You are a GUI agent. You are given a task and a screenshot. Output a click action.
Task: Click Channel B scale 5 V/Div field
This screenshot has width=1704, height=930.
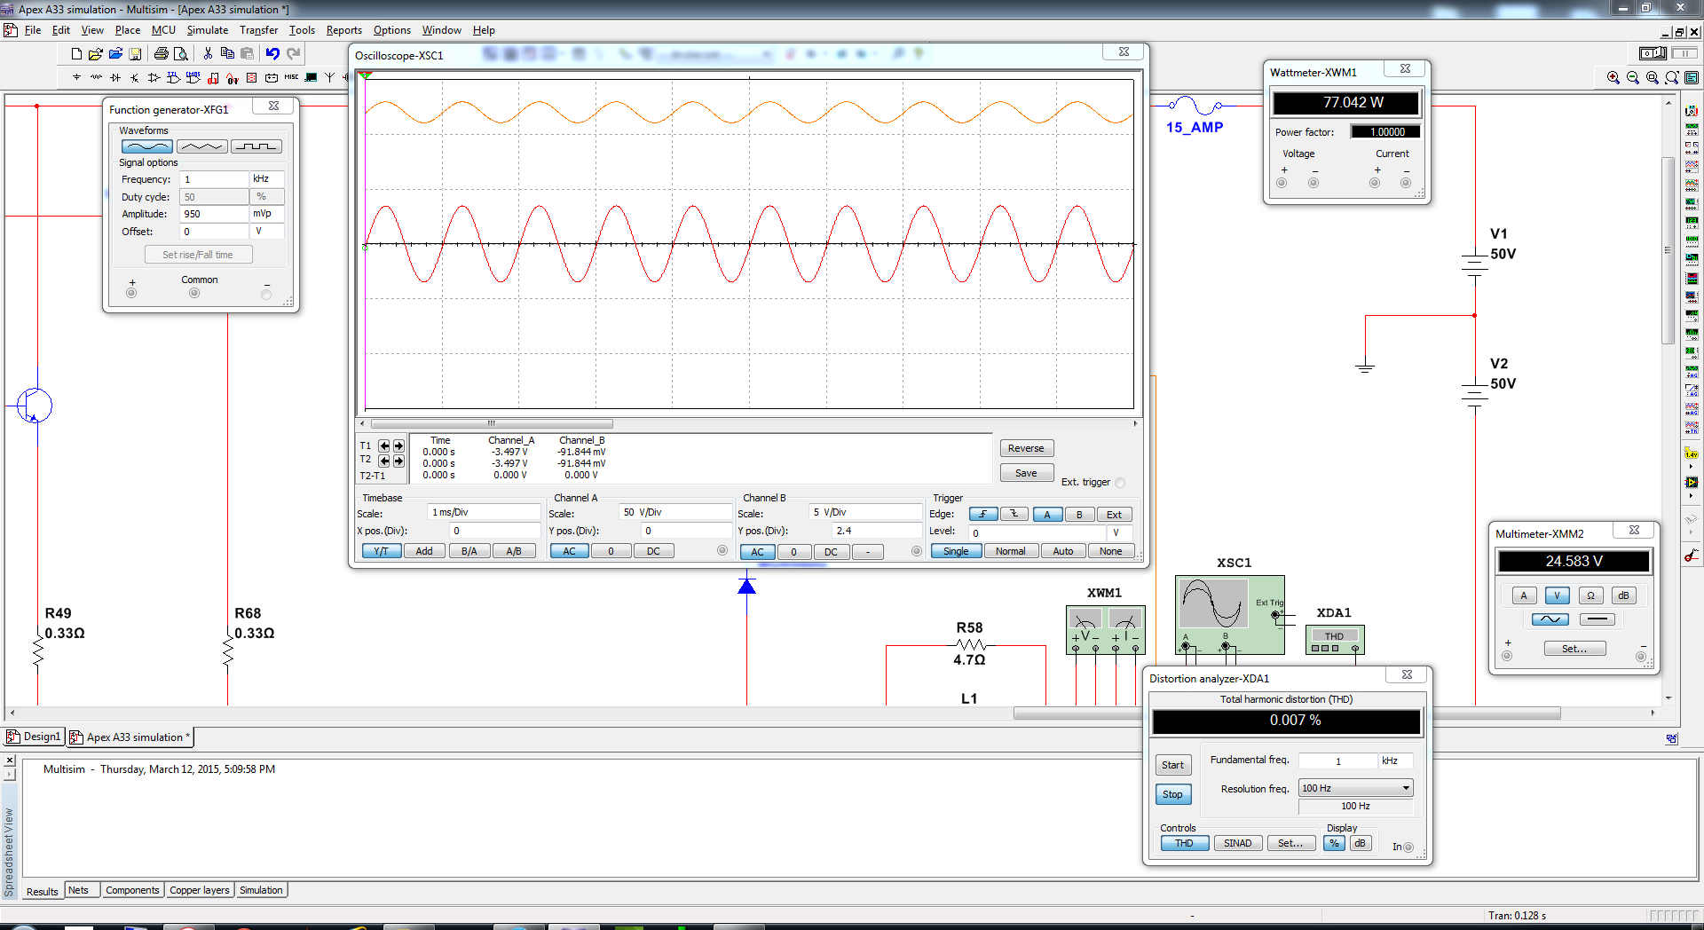pos(865,512)
